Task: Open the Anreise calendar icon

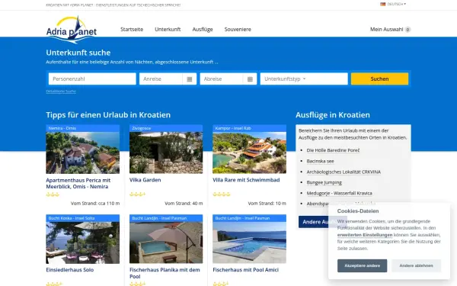Action: pyautogui.click(x=190, y=79)
